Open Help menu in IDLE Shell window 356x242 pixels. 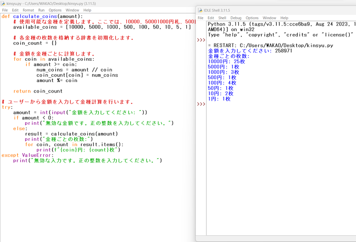(x=284, y=18)
